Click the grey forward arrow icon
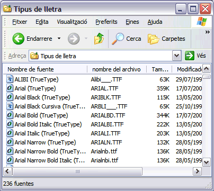The image size is (214, 191). pyautogui.click(x=74, y=39)
